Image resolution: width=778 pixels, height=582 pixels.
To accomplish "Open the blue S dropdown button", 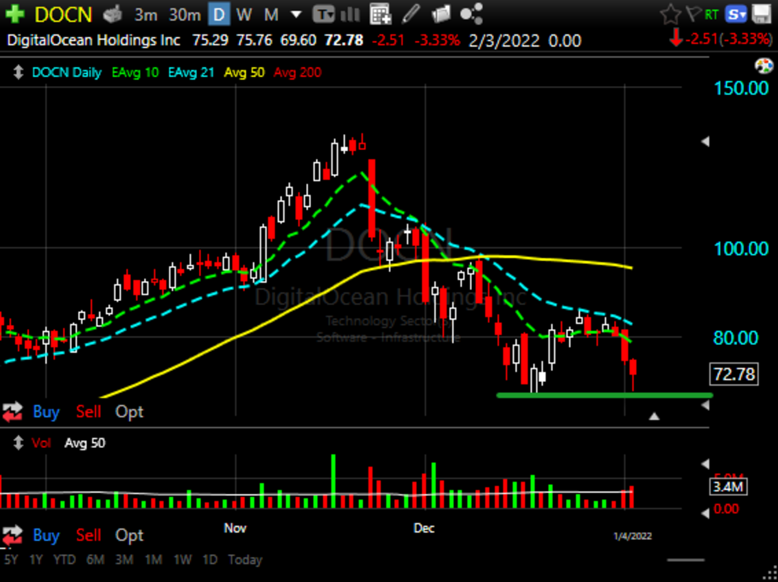I will (736, 14).
